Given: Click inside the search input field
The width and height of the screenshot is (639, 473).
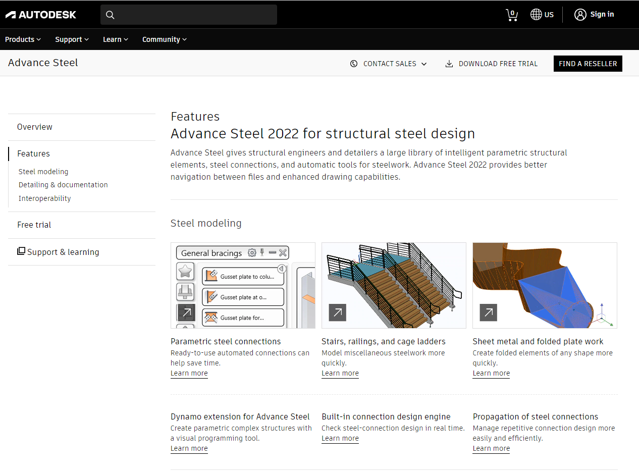Looking at the screenshot, I should pyautogui.click(x=192, y=15).
